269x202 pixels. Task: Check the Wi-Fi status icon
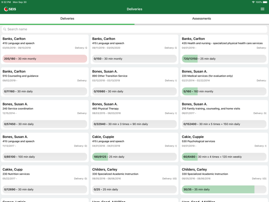click(x=253, y=2)
